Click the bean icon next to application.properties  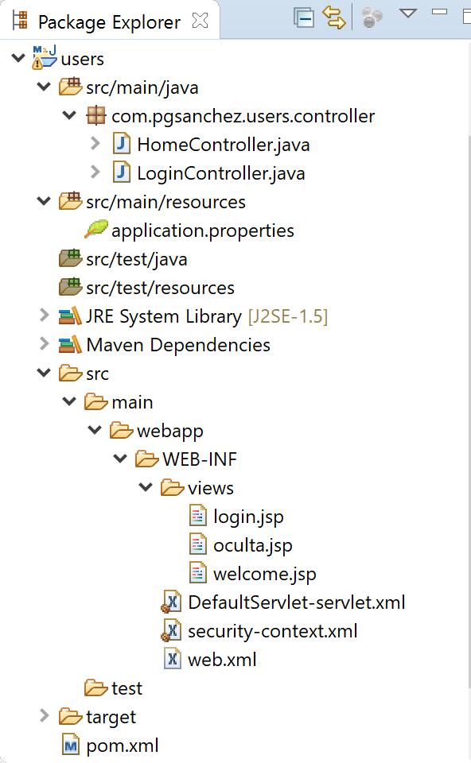pyautogui.click(x=98, y=230)
